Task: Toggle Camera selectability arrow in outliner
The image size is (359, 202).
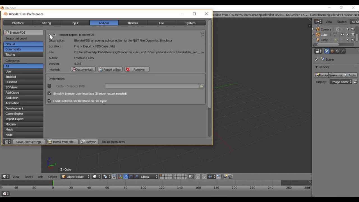Action: click(348, 29)
